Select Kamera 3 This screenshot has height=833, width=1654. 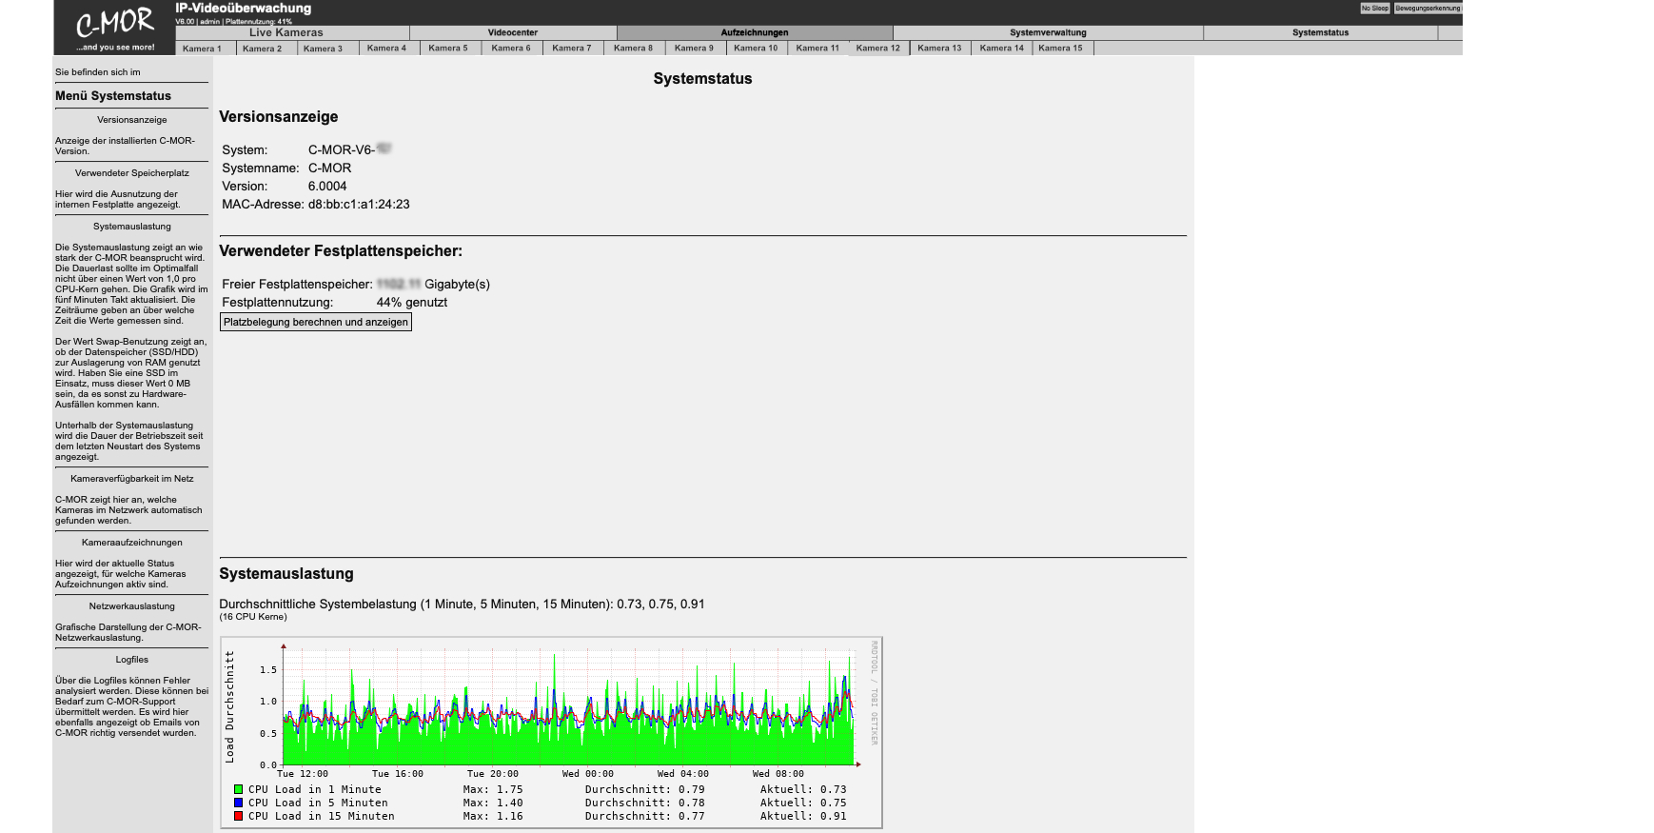[x=323, y=48]
